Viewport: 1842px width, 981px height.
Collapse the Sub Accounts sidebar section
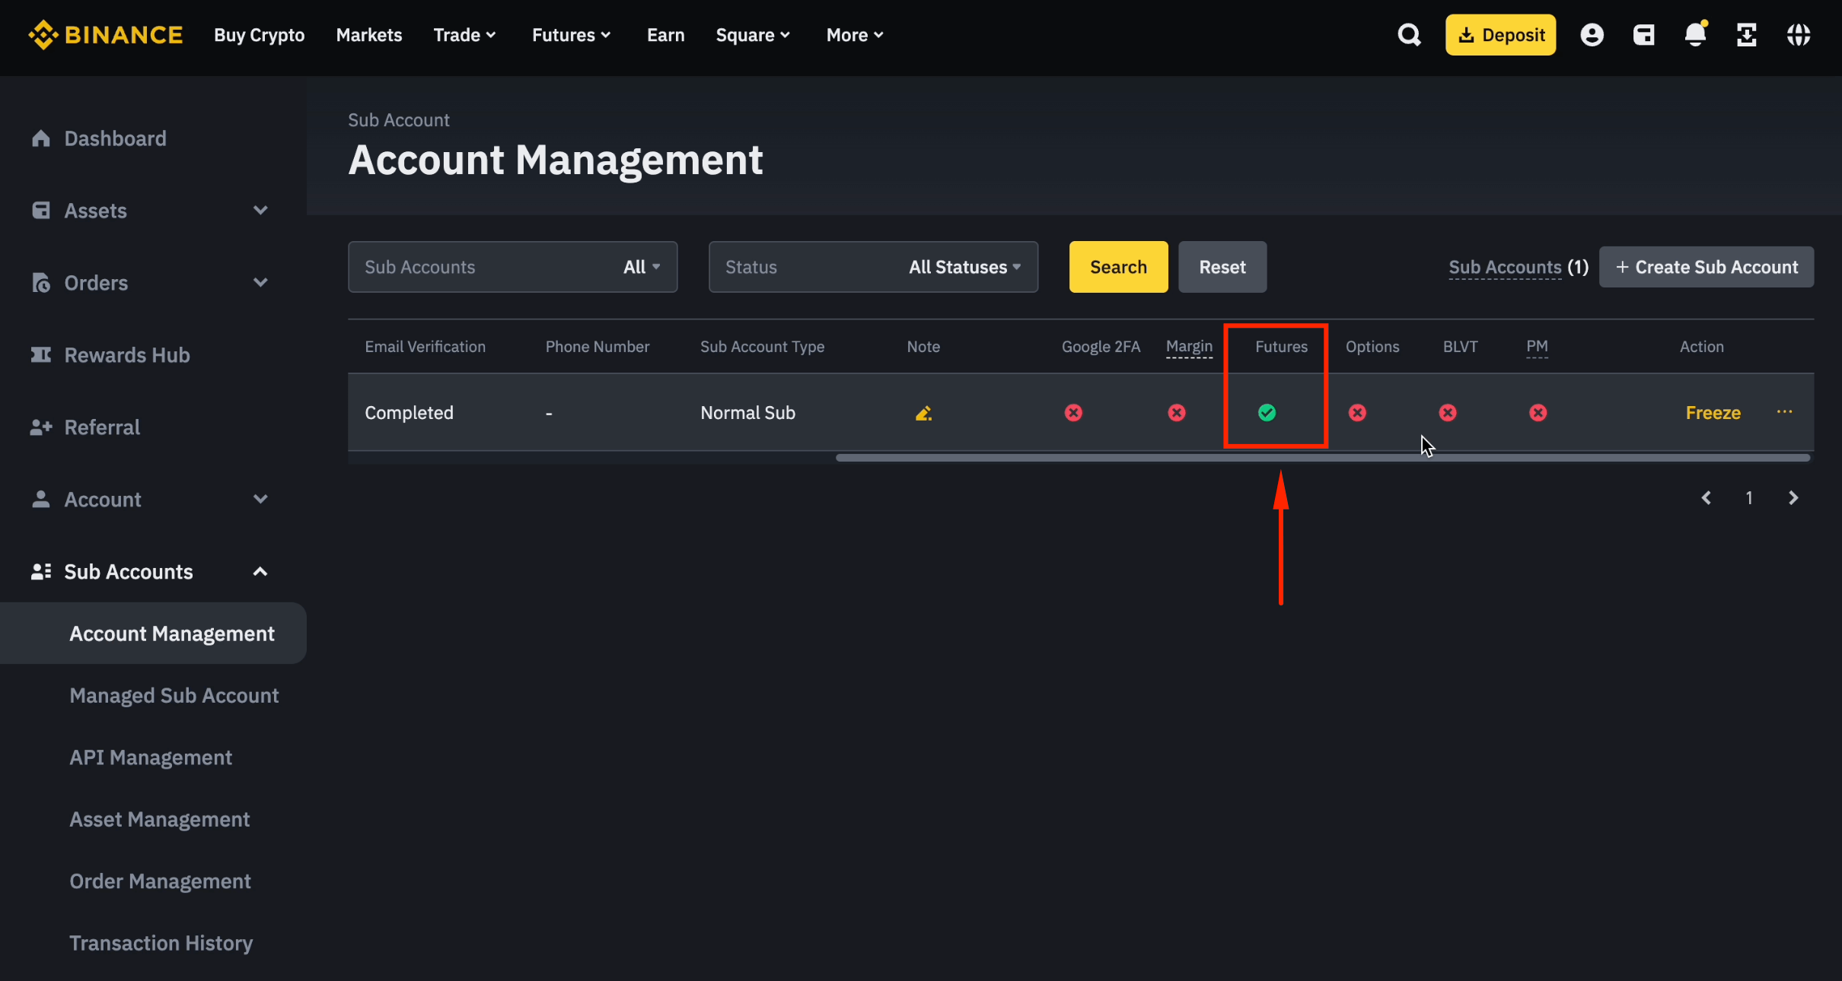point(260,571)
